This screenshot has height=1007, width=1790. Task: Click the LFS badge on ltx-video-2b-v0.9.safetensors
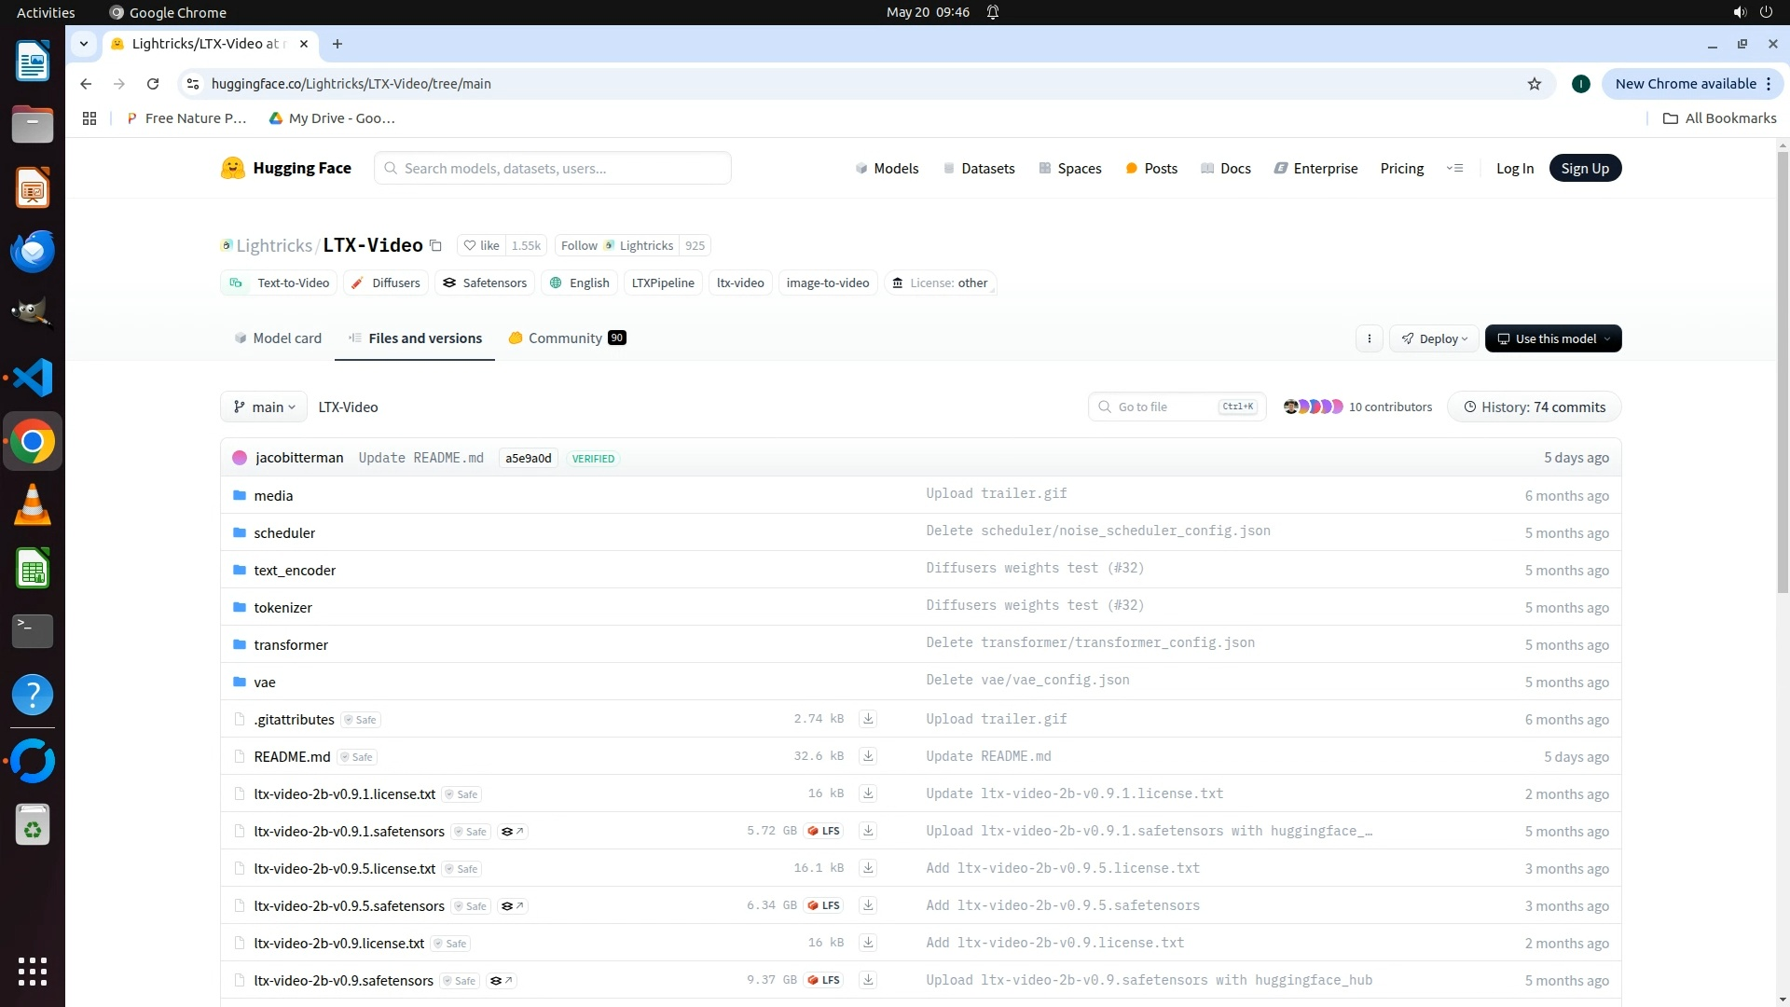(824, 980)
